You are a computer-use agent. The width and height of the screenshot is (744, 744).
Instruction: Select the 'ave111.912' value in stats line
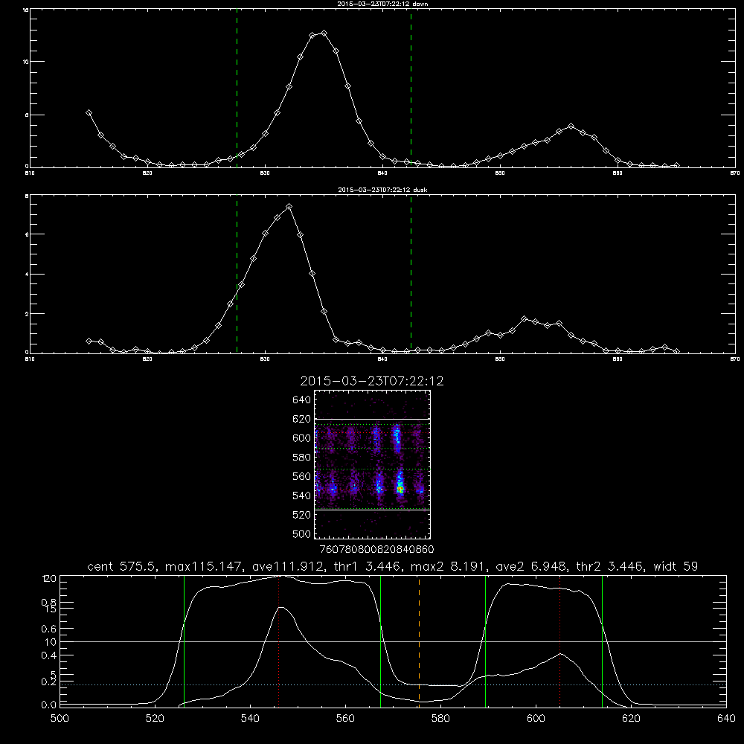pyautogui.click(x=288, y=566)
